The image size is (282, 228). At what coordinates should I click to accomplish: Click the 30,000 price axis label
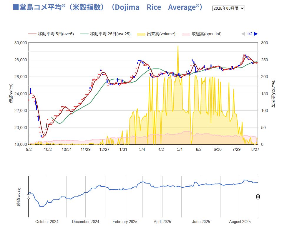point(21,43)
